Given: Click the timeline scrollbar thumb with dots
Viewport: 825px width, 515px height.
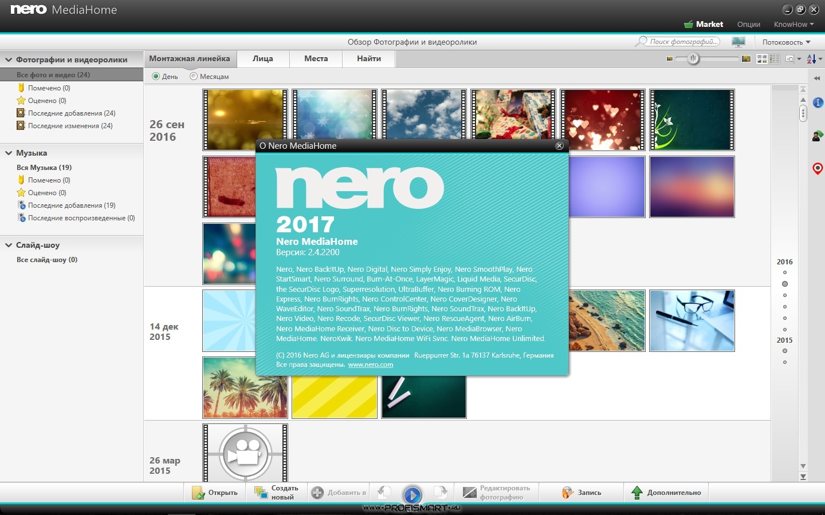Looking at the screenshot, I should [x=803, y=113].
